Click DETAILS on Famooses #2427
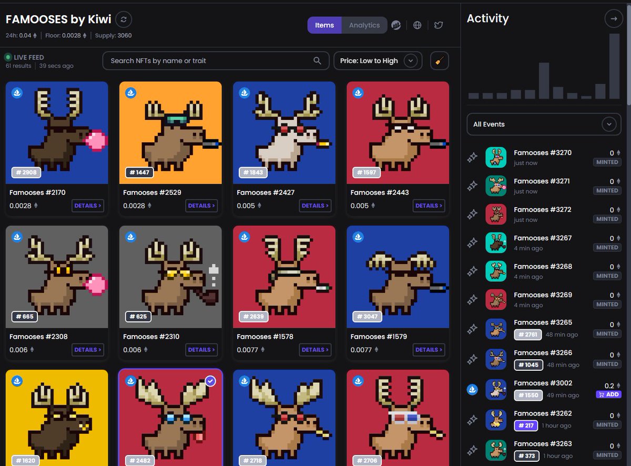This screenshot has width=631, height=466. [315, 206]
